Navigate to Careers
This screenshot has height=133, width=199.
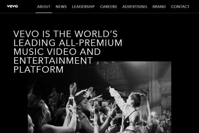tap(108, 7)
